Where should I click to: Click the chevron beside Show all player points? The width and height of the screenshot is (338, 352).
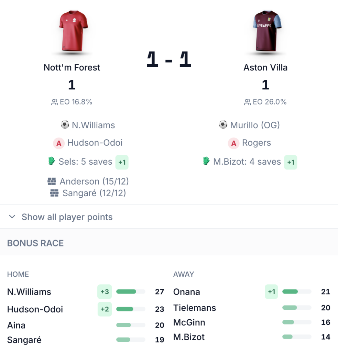pyautogui.click(x=12, y=217)
